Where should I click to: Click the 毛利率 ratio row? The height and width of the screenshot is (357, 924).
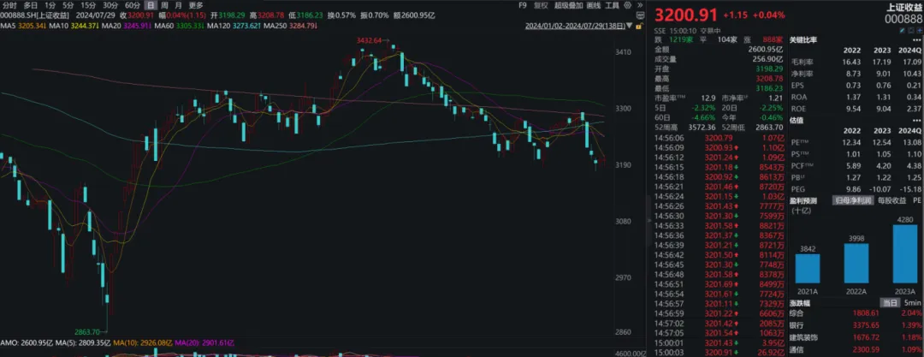coord(856,62)
